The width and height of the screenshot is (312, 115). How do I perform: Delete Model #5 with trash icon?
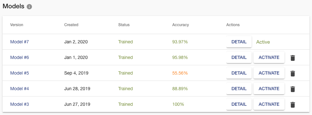click(x=292, y=74)
